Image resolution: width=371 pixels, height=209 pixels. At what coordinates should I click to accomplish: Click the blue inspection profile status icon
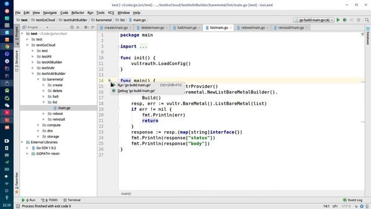362,207
